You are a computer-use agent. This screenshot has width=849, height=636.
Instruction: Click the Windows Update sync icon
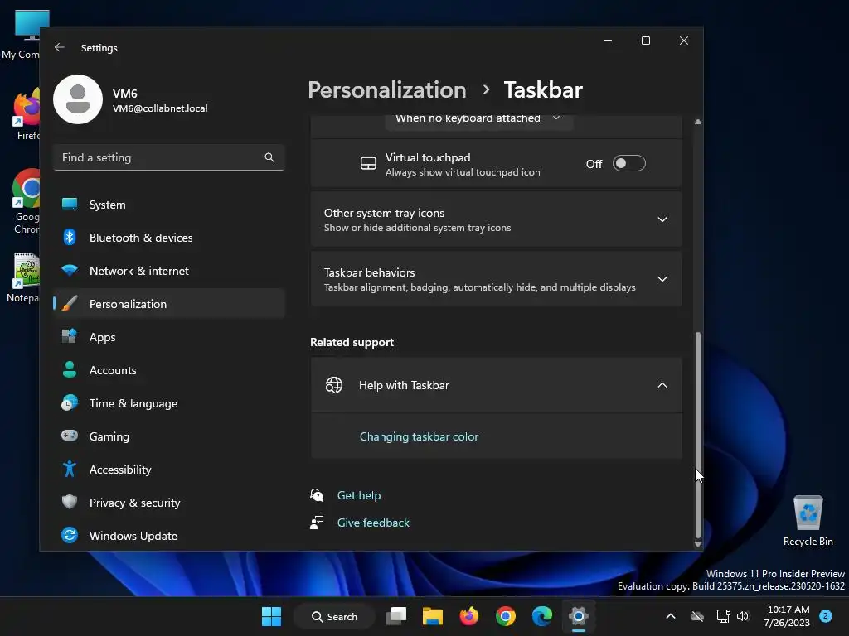70,536
